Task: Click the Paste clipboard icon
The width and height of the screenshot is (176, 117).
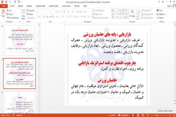Action: click(x=3, y=12)
